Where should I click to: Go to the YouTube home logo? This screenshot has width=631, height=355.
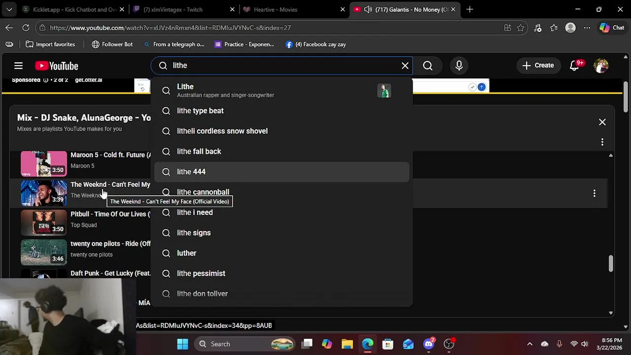click(x=57, y=66)
